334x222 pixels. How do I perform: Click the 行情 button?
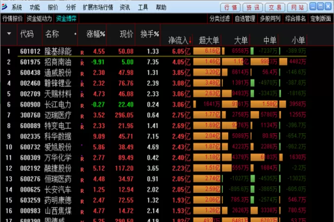pyautogui.click(x=230, y=8)
